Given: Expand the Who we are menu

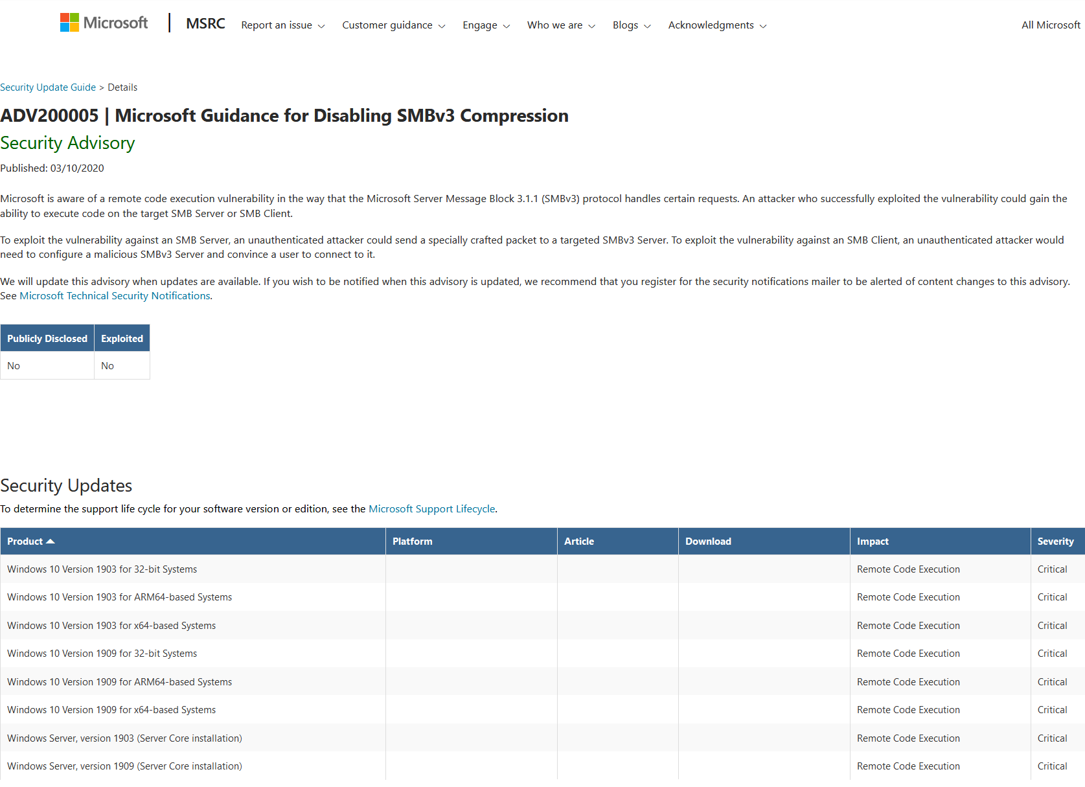Looking at the screenshot, I should click(x=561, y=25).
